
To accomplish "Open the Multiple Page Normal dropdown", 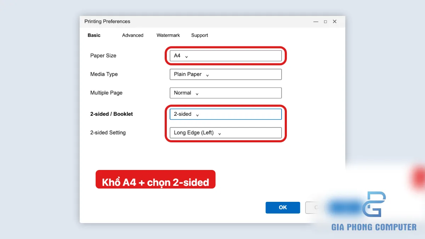I will point(226,93).
